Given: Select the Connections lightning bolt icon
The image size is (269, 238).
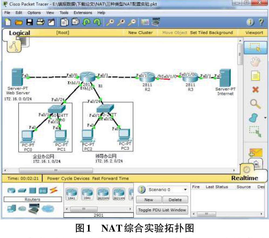Looking at the screenshot, I should click(54, 190).
